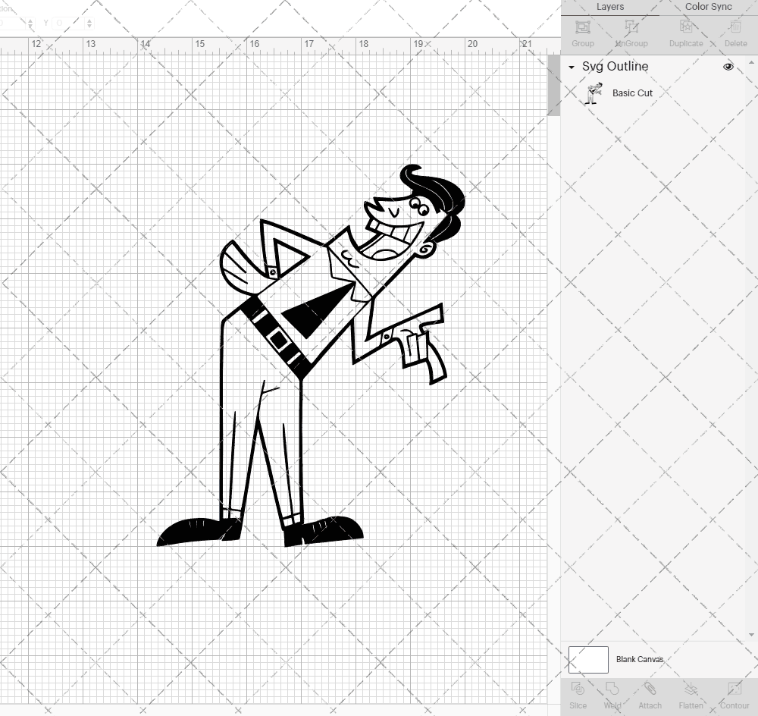Click the UnGroup icon
Viewport: 758px width, 716px height.
631,27
